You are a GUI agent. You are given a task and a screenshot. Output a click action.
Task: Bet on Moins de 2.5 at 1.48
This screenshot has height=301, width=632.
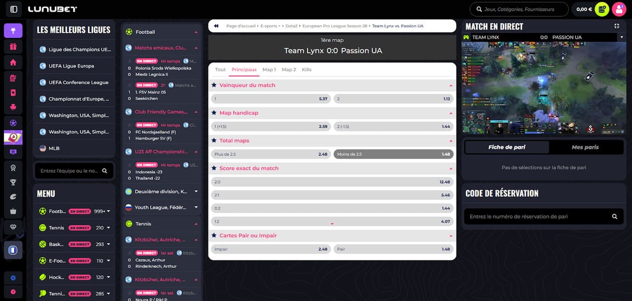[x=393, y=154]
